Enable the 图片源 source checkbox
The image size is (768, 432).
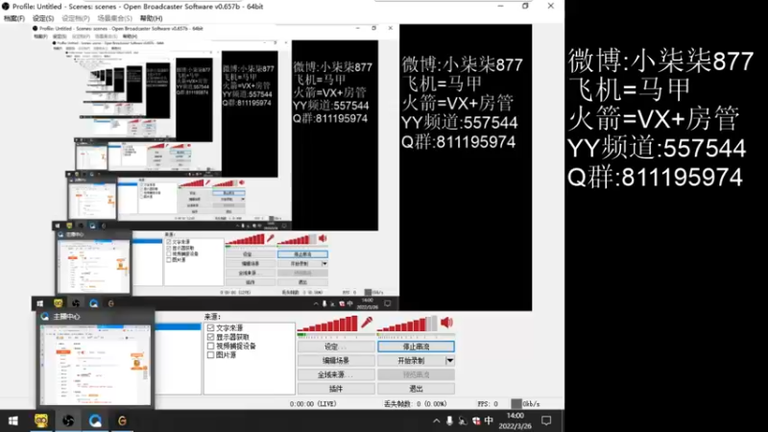(x=210, y=354)
